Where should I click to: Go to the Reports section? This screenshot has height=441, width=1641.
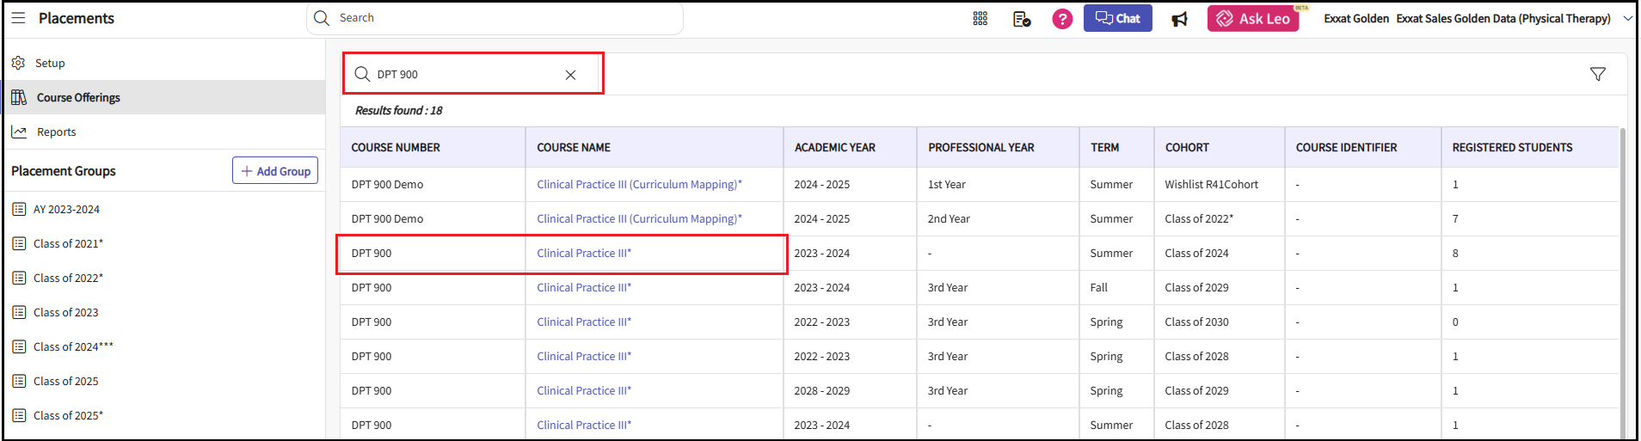[x=56, y=132]
